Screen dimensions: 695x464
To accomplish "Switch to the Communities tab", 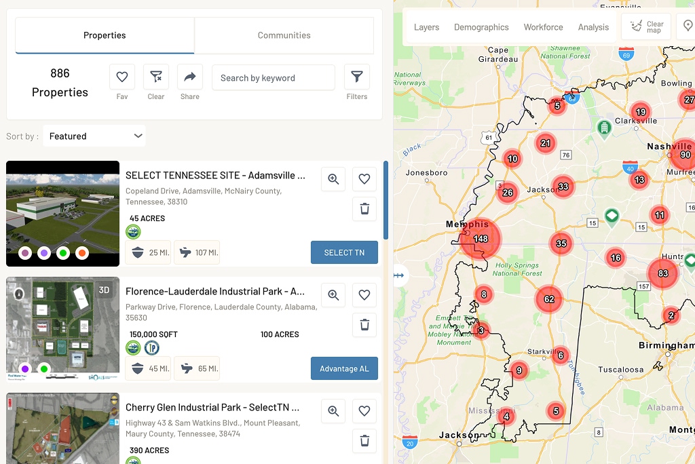I will tap(284, 35).
